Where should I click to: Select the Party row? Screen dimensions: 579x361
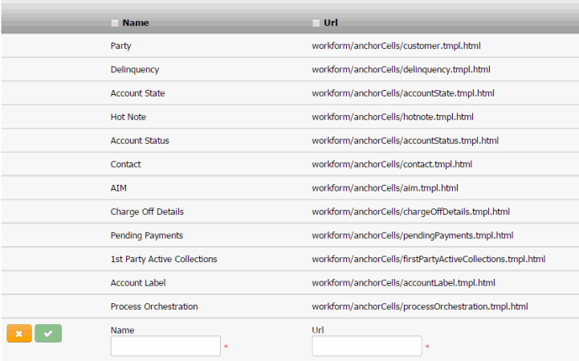(121, 46)
